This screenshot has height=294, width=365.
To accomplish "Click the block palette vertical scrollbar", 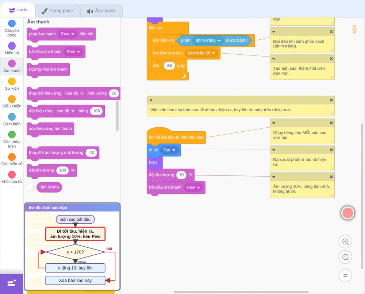I will pyautogui.click(x=117, y=116).
